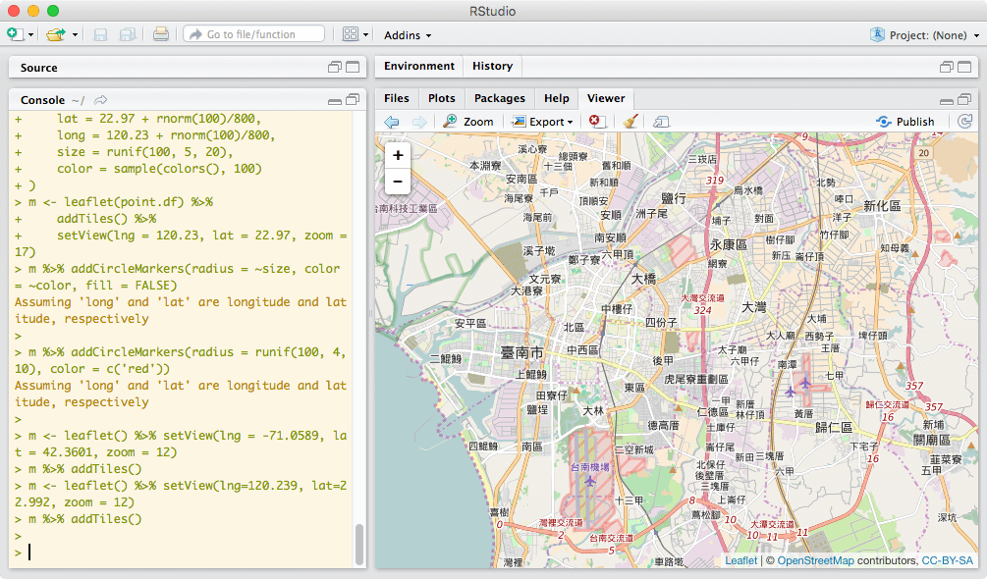This screenshot has width=987, height=579.
Task: Click the show in new window icon
Action: (x=661, y=122)
